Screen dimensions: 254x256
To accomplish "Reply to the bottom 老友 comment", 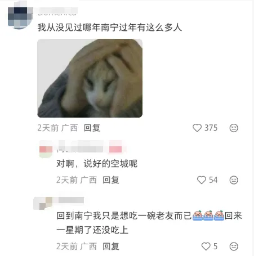I will pyautogui.click(x=111, y=246).
